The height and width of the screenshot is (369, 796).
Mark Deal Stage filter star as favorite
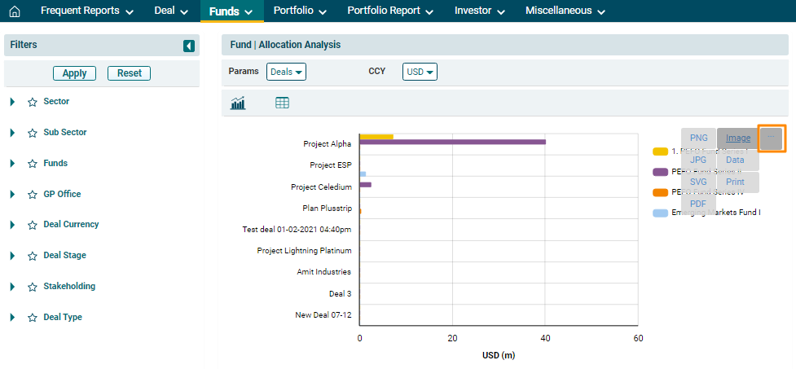(x=33, y=256)
